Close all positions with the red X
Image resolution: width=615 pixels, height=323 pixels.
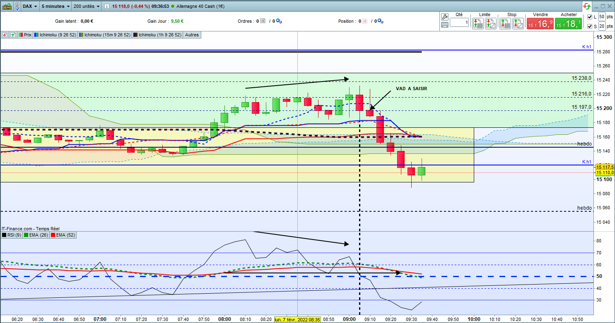tap(364, 21)
